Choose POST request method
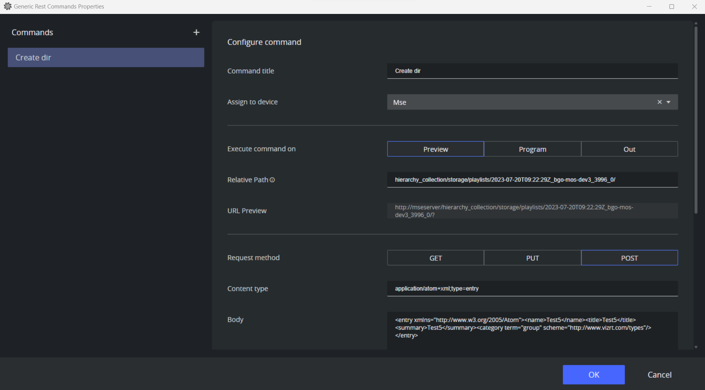The height and width of the screenshot is (390, 705). (629, 258)
